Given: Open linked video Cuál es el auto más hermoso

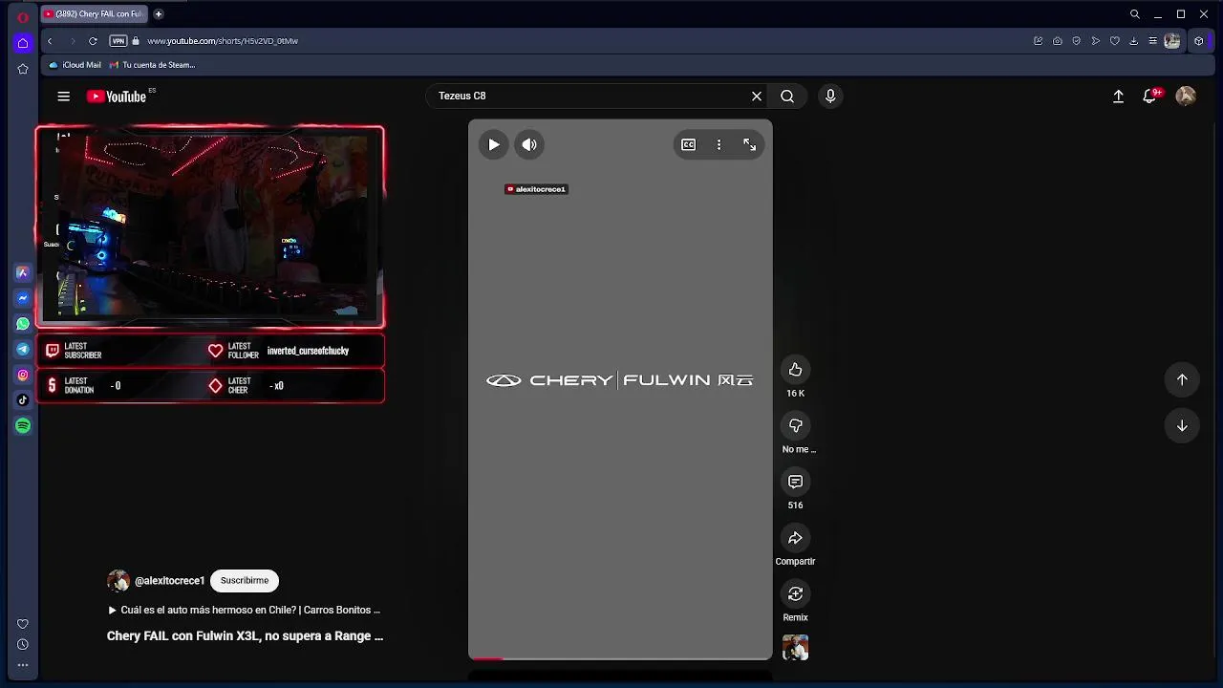Looking at the screenshot, I should tap(245, 611).
